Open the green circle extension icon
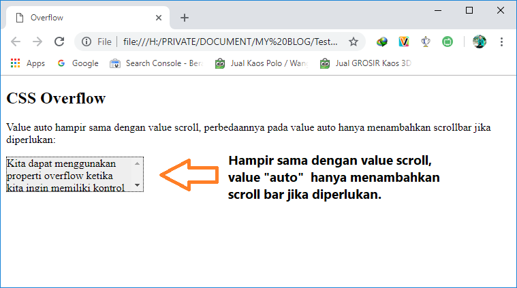This screenshot has width=517, height=288. point(448,42)
